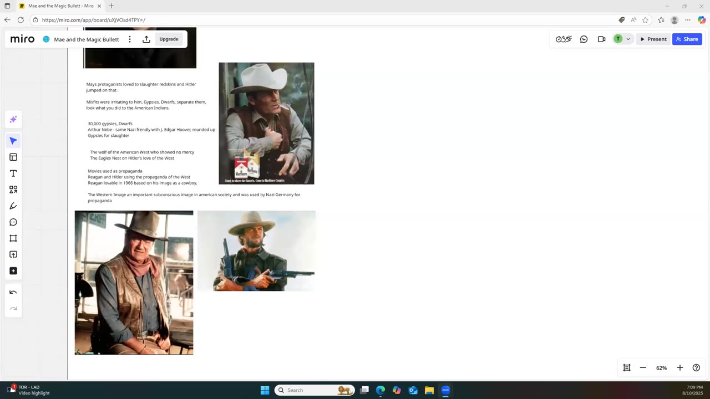Expand the collaborators dropdown next to avatar
This screenshot has width=710, height=399.
pyautogui.click(x=628, y=39)
